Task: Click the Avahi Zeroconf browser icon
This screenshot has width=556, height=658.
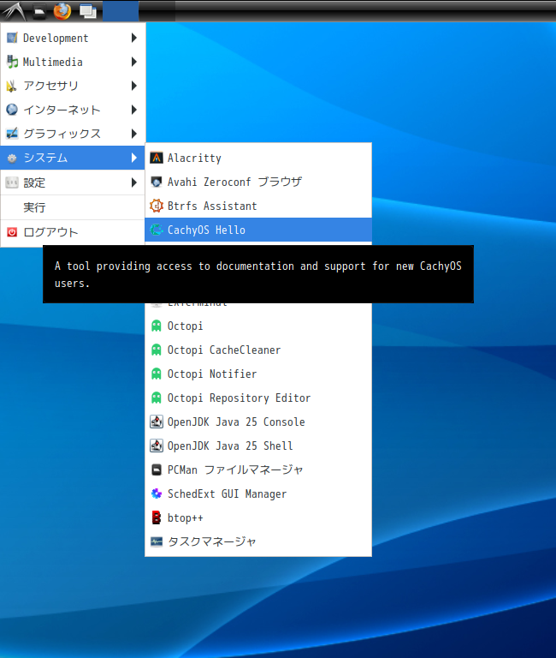Action: [157, 182]
